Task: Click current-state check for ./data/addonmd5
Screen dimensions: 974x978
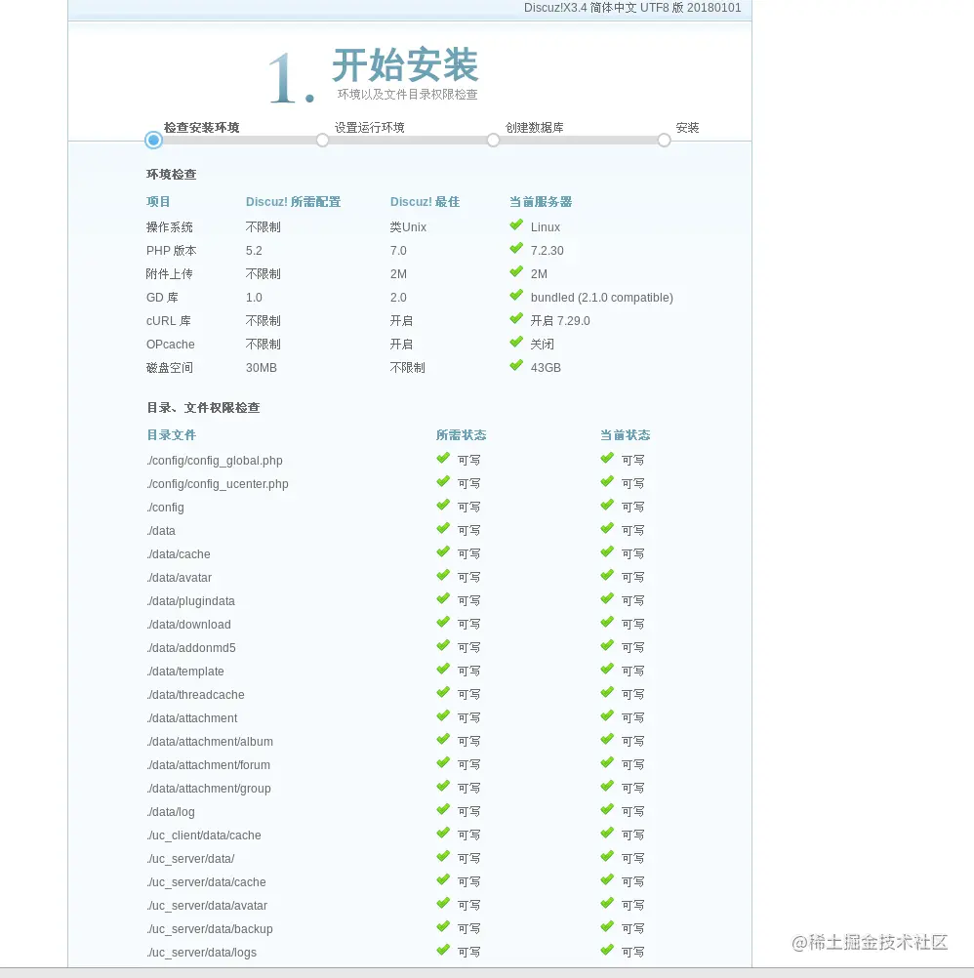Action: (x=607, y=645)
